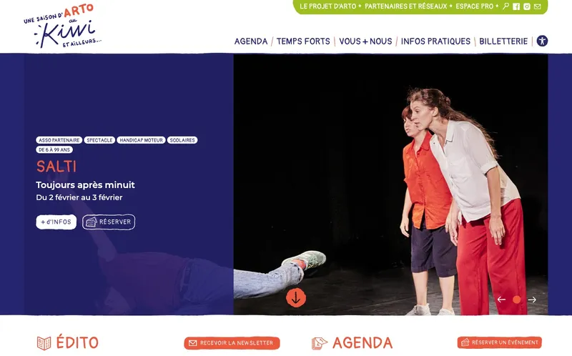Click the Kiwi site logo
This screenshot has height=356, width=572.
tap(62, 26)
